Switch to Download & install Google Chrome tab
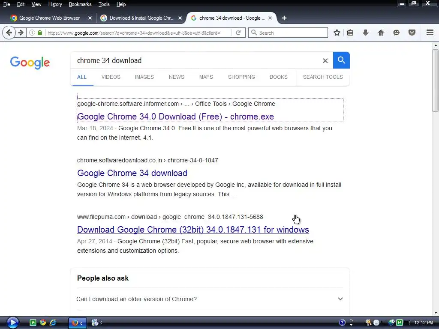This screenshot has height=329, width=439. (x=141, y=18)
